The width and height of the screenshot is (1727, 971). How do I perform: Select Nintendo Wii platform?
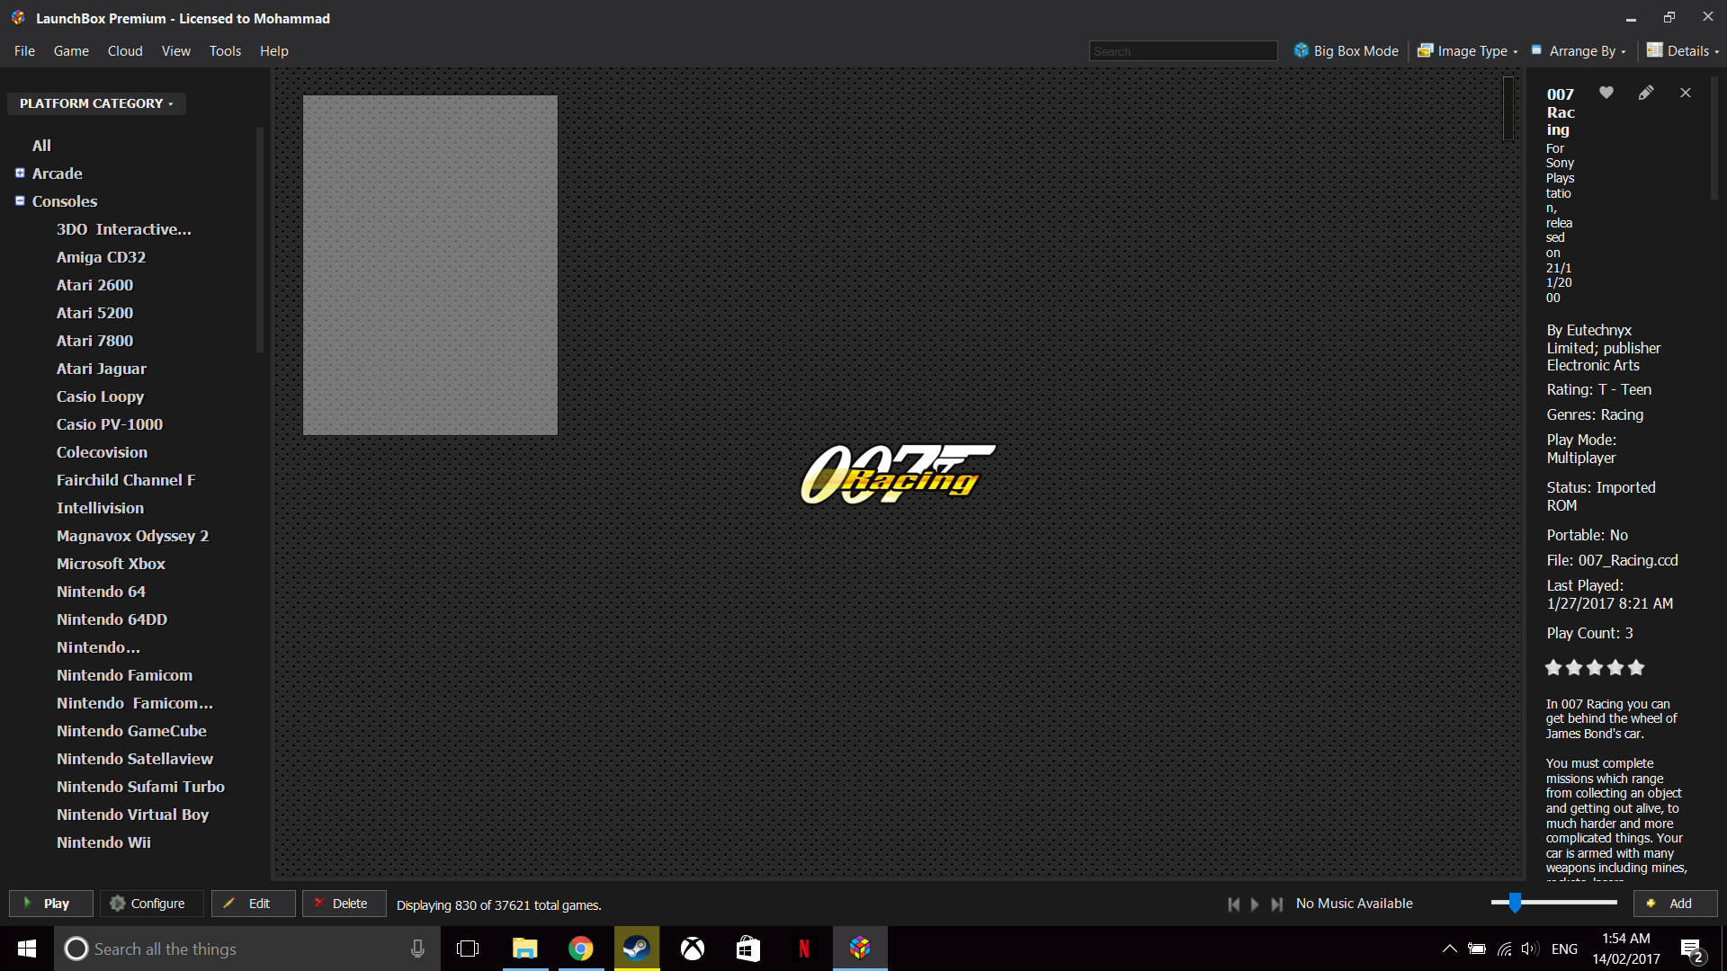click(x=103, y=842)
